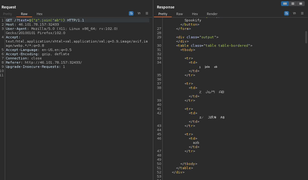Click the Connection: close header
This screenshot has height=180, width=308.
pyautogui.click(x=24, y=58)
